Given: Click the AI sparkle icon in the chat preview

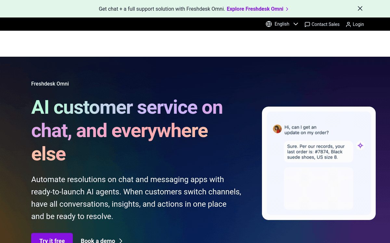Looking at the screenshot, I should (360, 145).
